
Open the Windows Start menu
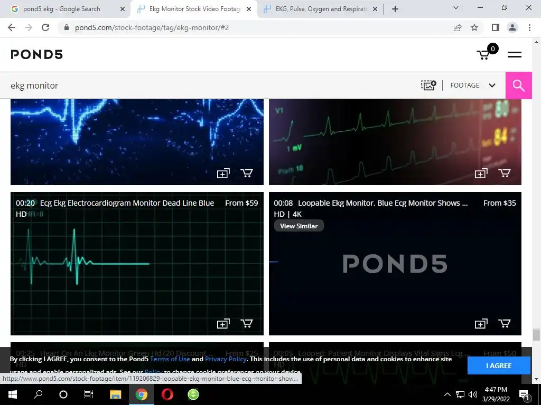pyautogui.click(x=13, y=394)
